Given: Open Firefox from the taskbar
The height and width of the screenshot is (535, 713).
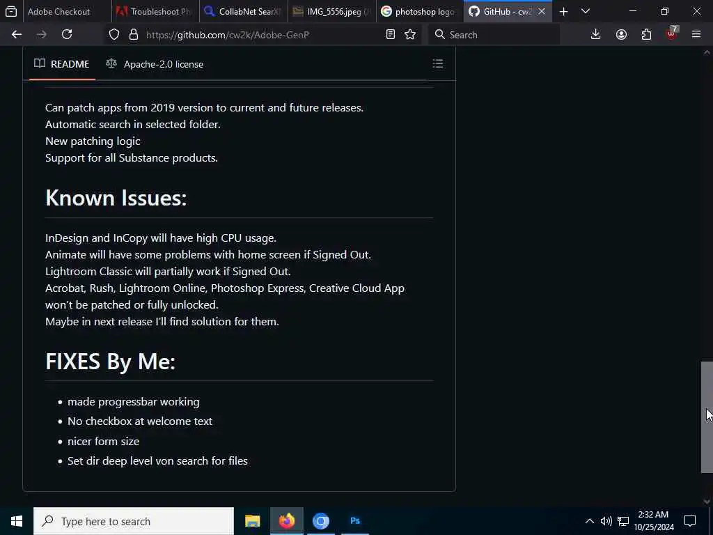Looking at the screenshot, I should [x=286, y=521].
